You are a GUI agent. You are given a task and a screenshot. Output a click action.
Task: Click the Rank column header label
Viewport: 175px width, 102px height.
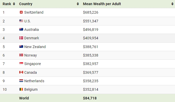pyautogui.click(x=7, y=4)
